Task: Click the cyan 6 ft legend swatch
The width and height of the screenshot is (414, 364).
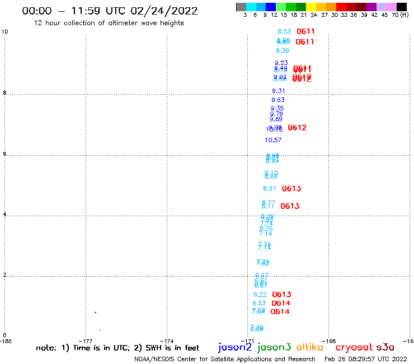Action: pos(251,7)
